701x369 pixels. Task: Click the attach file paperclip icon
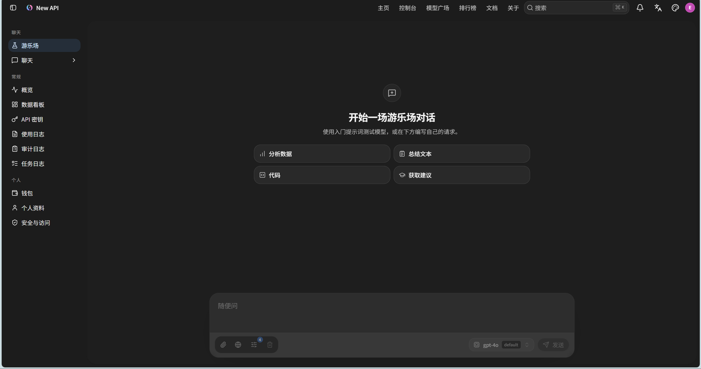pos(223,345)
